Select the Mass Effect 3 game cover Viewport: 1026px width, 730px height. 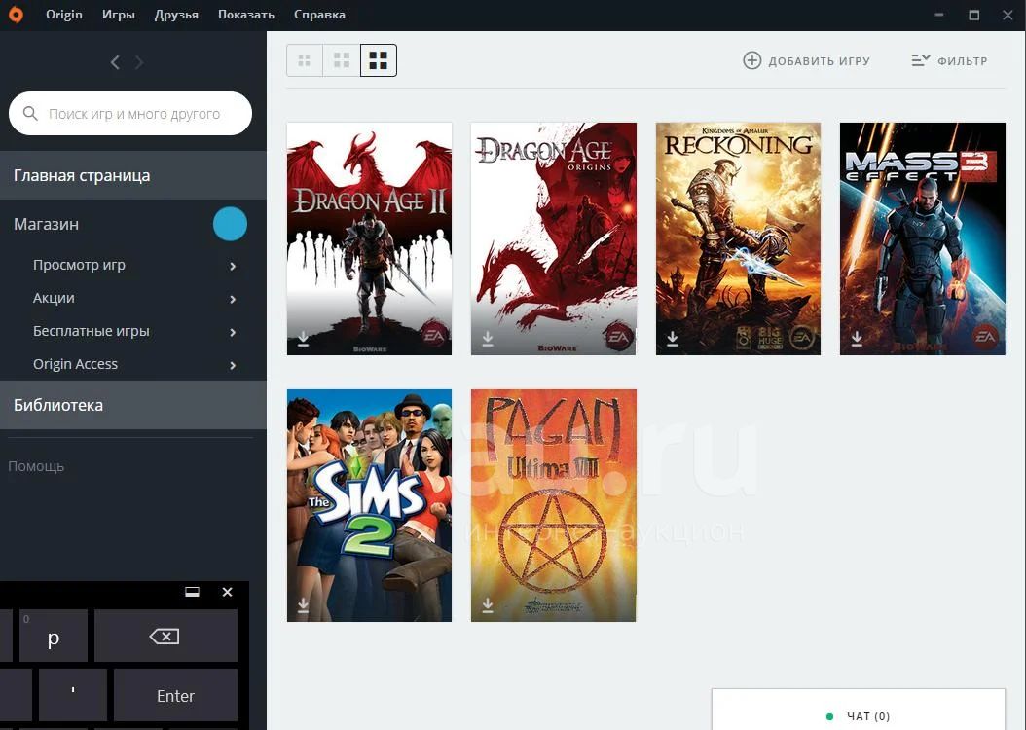click(x=923, y=238)
